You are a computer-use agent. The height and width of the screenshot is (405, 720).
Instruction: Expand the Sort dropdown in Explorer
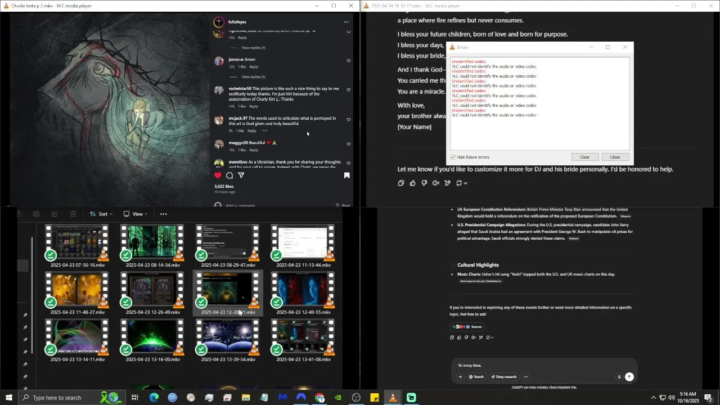point(101,214)
